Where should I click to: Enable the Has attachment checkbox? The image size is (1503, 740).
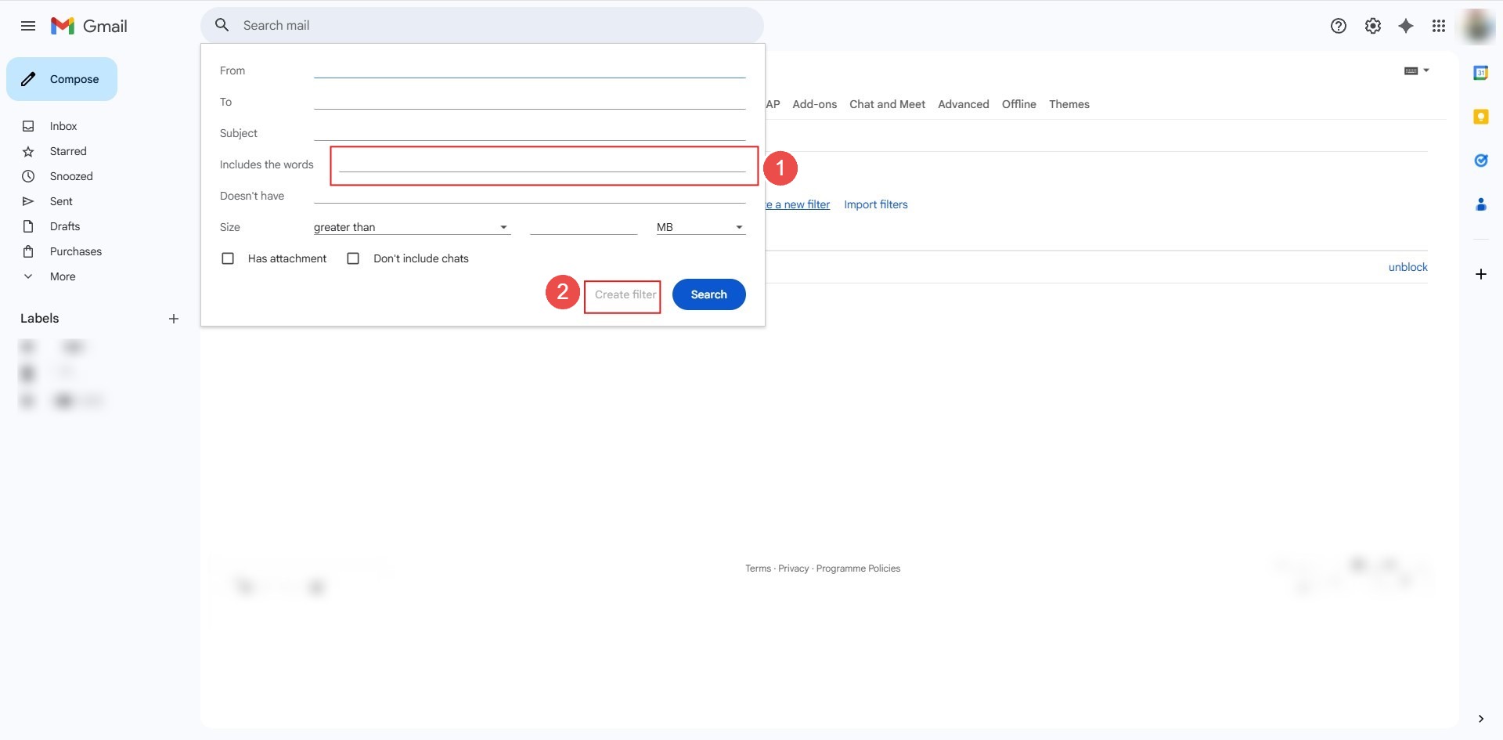click(228, 258)
